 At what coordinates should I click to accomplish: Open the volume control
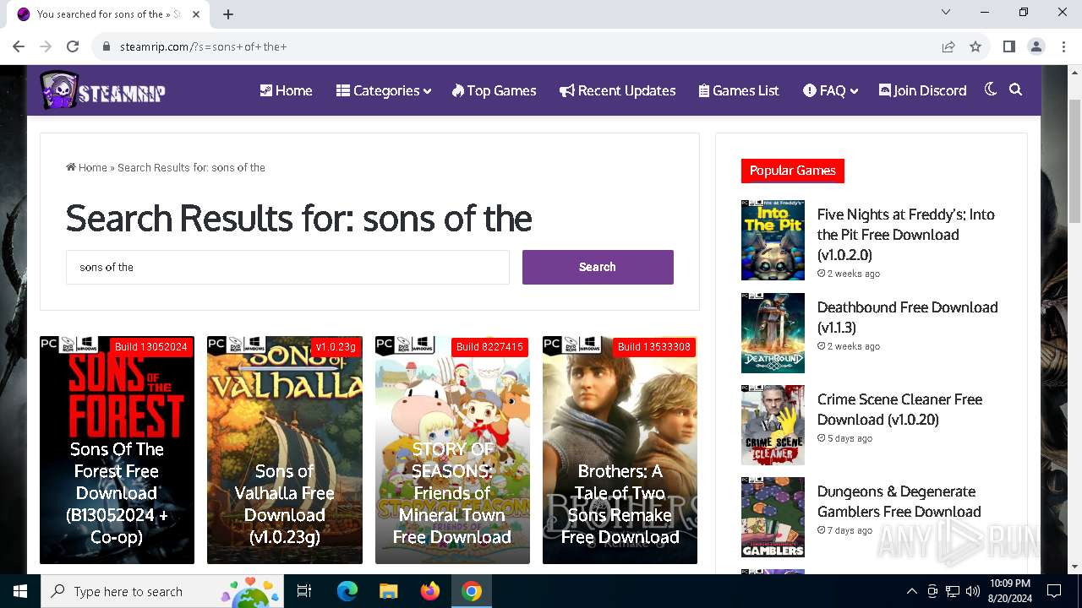click(973, 591)
